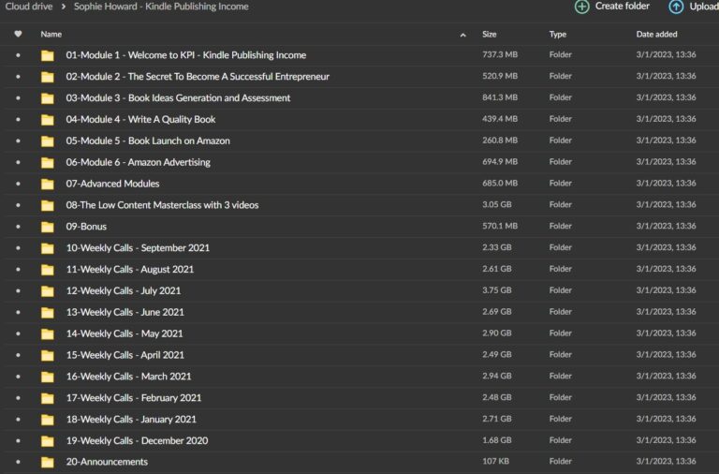719x474 pixels.
Task: Click folder icon for 09-Bonus
Action: (x=47, y=227)
